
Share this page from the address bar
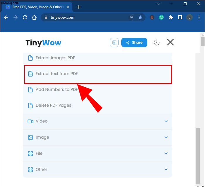(131, 17)
